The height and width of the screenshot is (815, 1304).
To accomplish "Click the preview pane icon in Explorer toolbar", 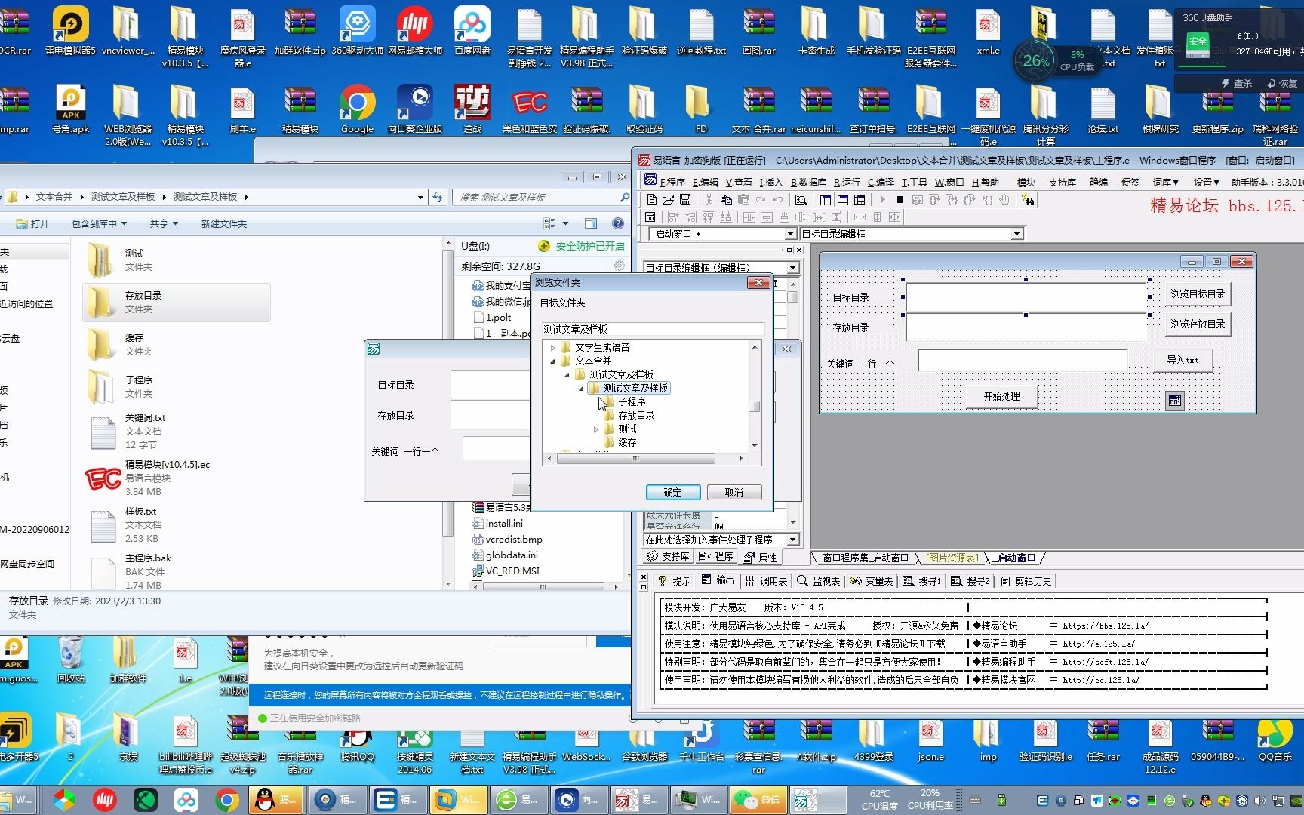I will (x=591, y=223).
